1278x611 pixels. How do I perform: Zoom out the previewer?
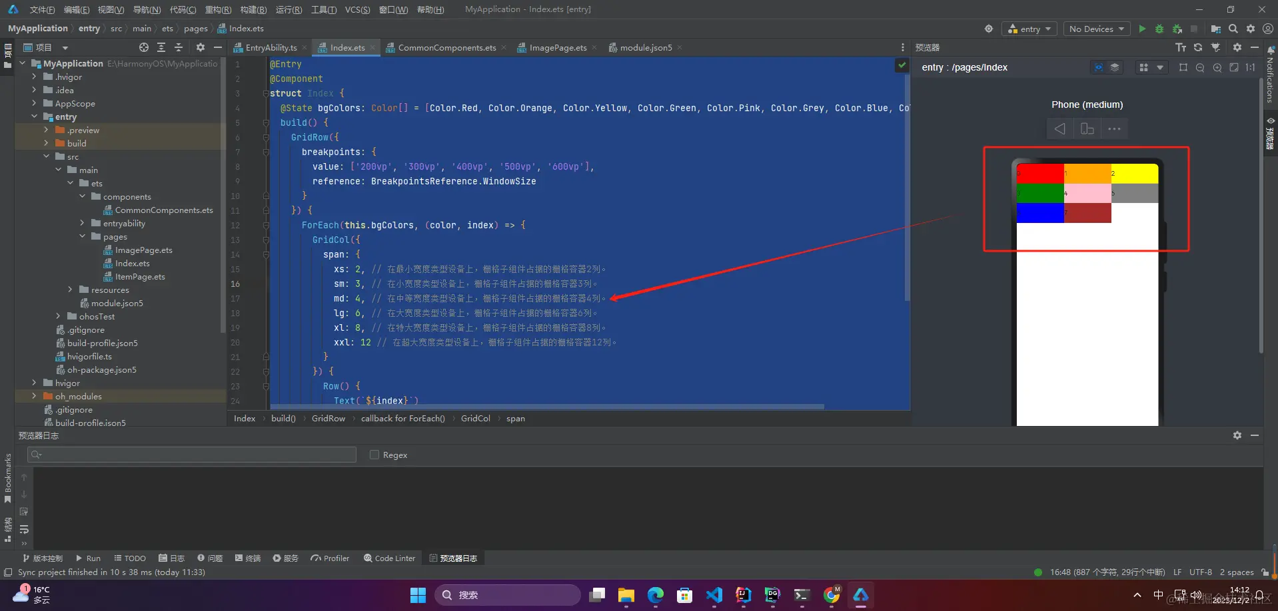[1200, 67]
